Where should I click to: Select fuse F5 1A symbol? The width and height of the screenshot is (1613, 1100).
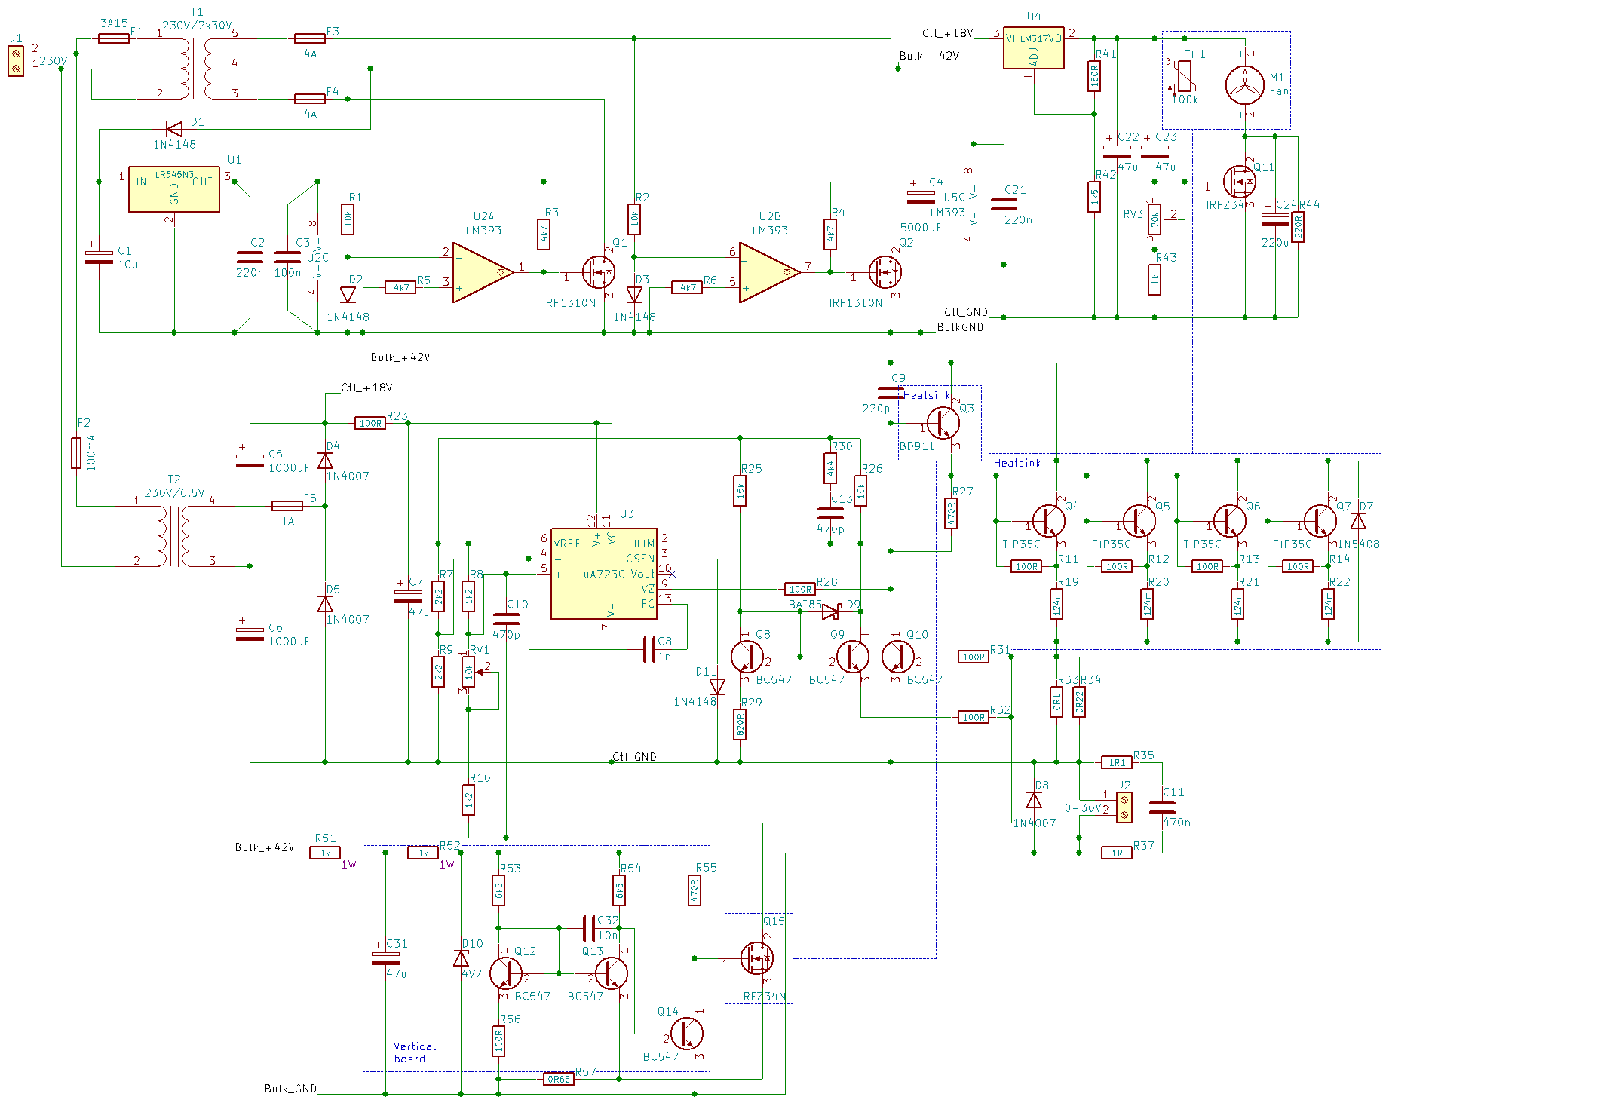click(287, 506)
